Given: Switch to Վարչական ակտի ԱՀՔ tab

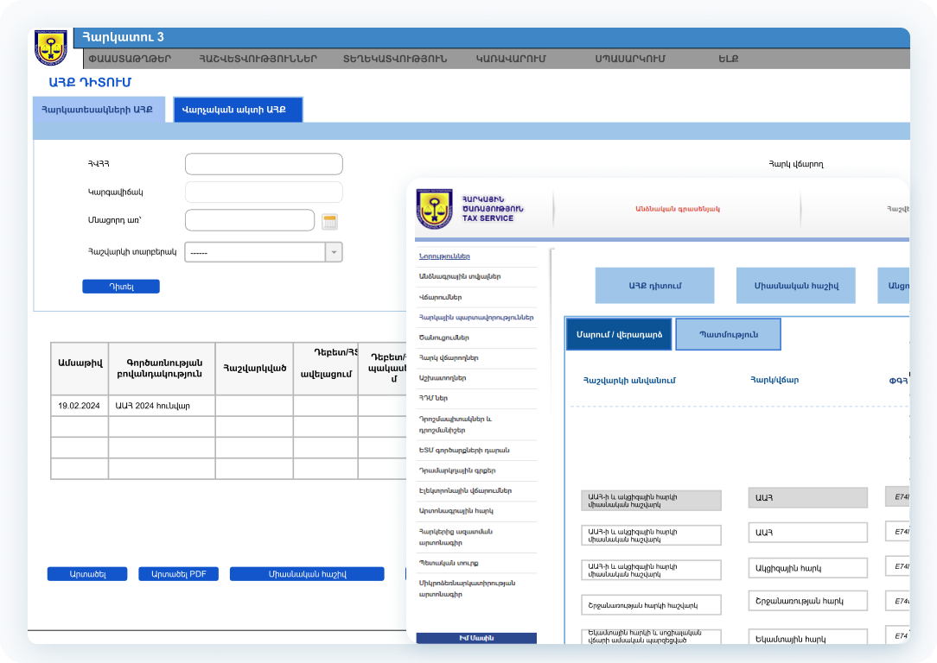Looking at the screenshot, I should pos(238,110).
